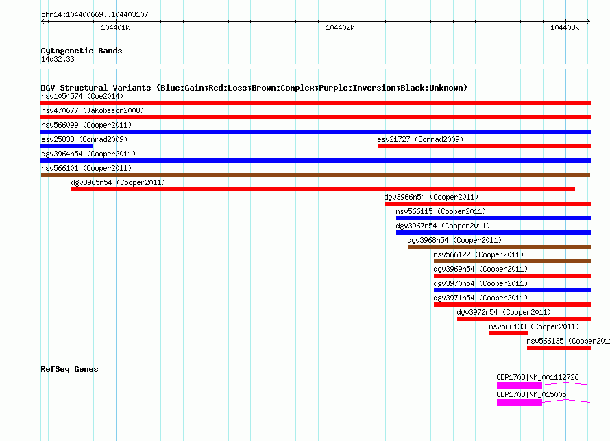
Task: Click the short red bar under nsv566133
Action: click(x=509, y=333)
